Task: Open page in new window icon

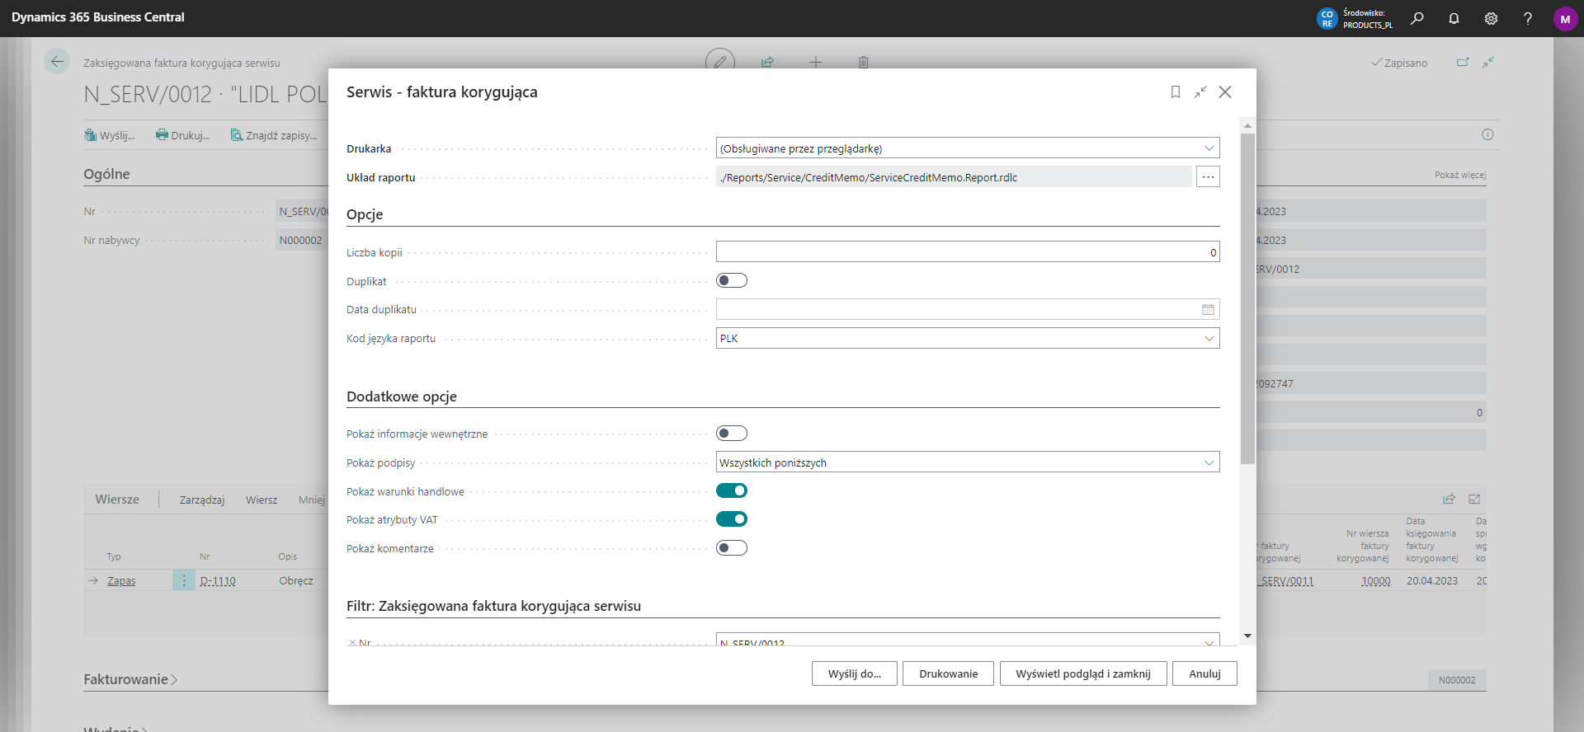Action: (1463, 63)
